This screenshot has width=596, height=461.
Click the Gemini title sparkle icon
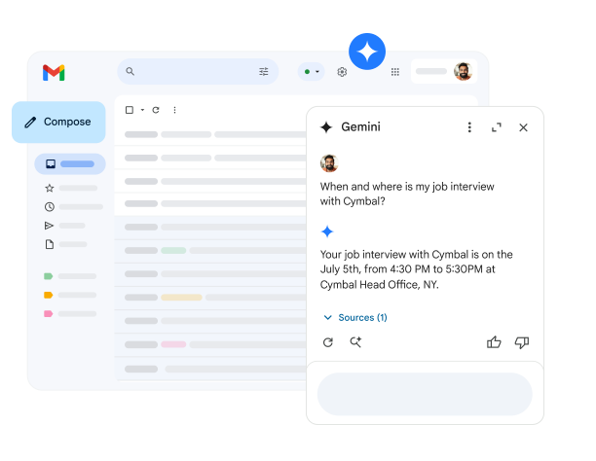click(x=326, y=127)
